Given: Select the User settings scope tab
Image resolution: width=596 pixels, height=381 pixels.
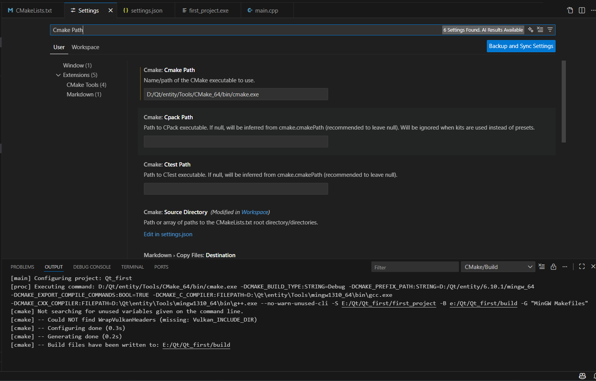Looking at the screenshot, I should 59,47.
